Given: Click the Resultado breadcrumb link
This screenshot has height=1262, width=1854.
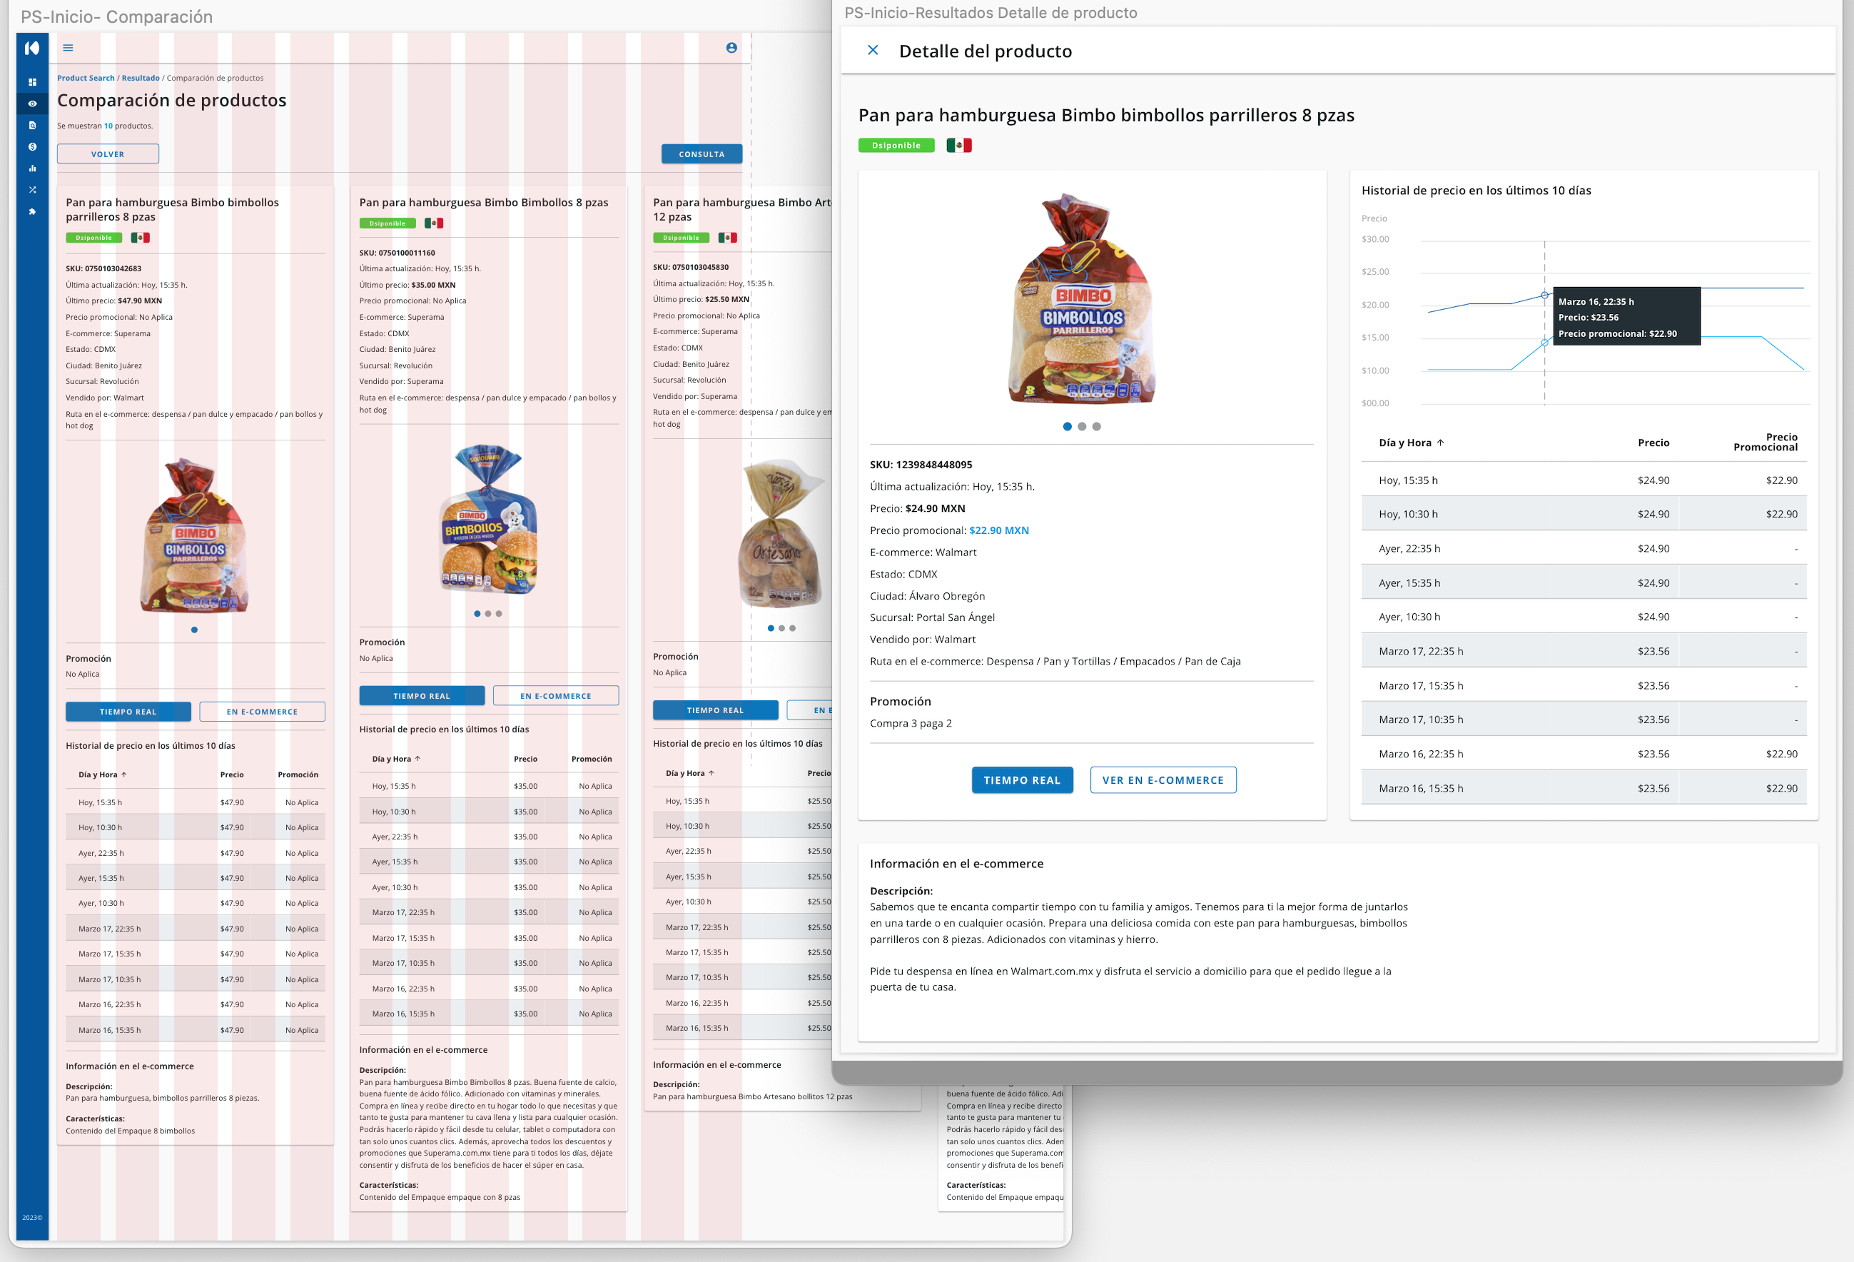Looking at the screenshot, I should (x=141, y=79).
